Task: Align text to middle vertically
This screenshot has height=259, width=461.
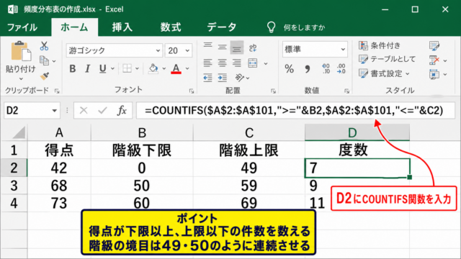Action: click(x=223, y=47)
